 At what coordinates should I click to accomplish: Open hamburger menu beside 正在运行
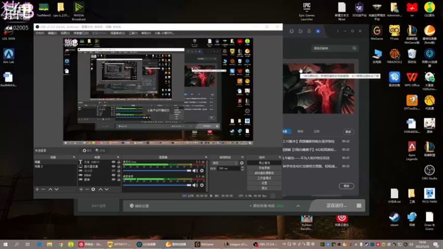click(359, 205)
